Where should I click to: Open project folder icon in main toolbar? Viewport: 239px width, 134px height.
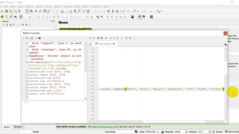(x=2, y=11)
